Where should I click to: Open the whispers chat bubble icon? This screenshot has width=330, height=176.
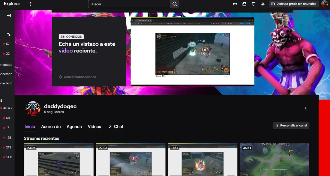(x=253, y=4)
